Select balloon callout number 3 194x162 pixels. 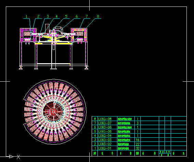48,16
